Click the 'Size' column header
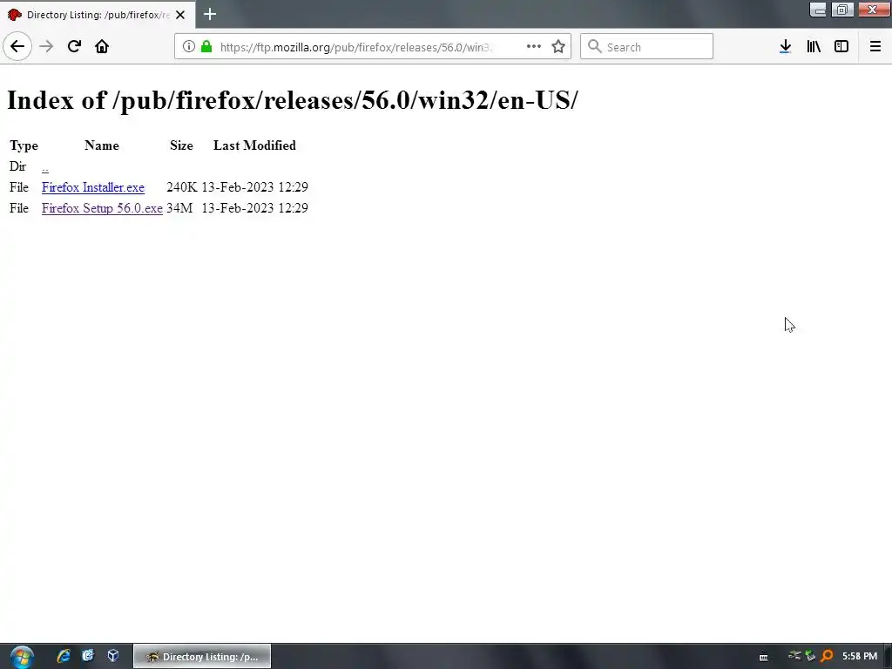This screenshot has width=892, height=669. (x=181, y=145)
